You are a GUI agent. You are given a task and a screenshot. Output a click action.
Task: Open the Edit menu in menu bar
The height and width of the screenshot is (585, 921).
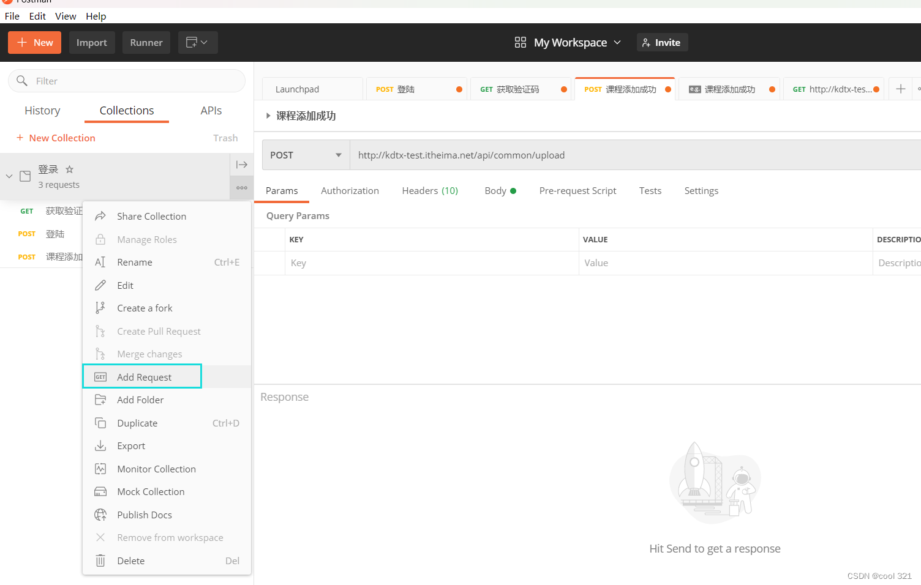click(37, 16)
